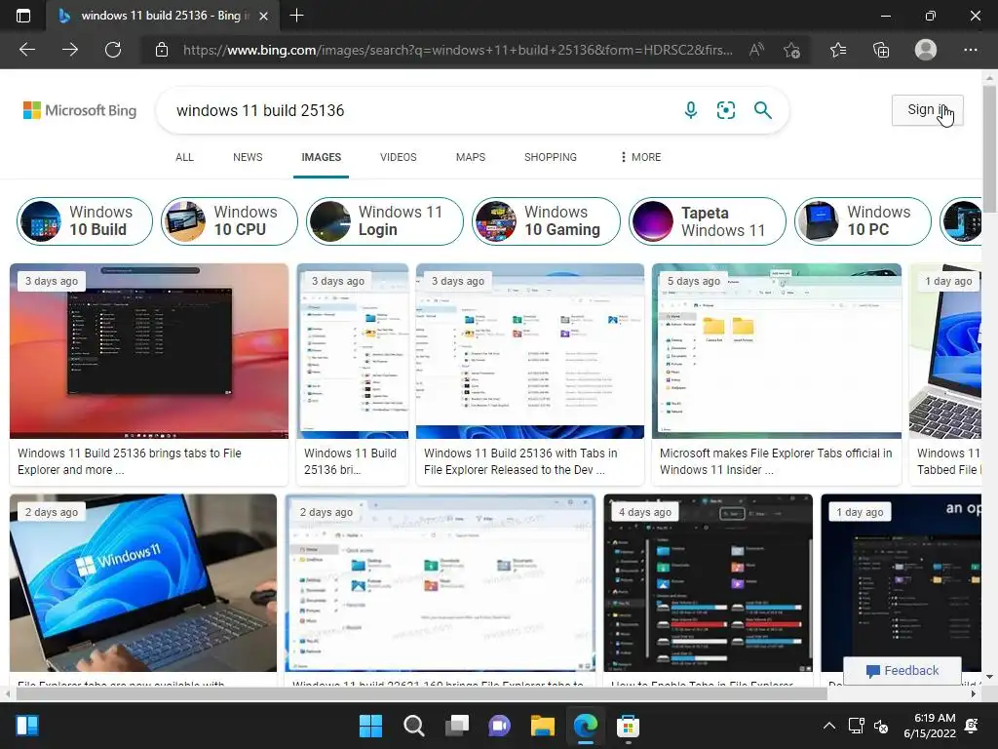
Task: Switch to the MAPS tab
Action: (x=471, y=157)
